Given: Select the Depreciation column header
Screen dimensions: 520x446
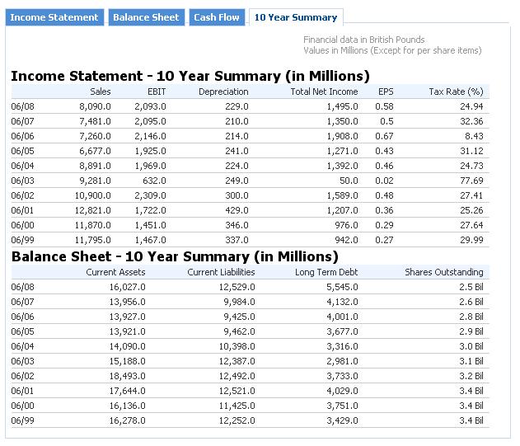Looking at the screenshot, I should pyautogui.click(x=223, y=92).
